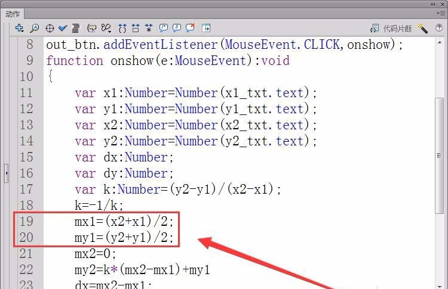Viewport: 448px width, 289px height.
Task: Select the 动作 panel tab
Action: [13, 14]
